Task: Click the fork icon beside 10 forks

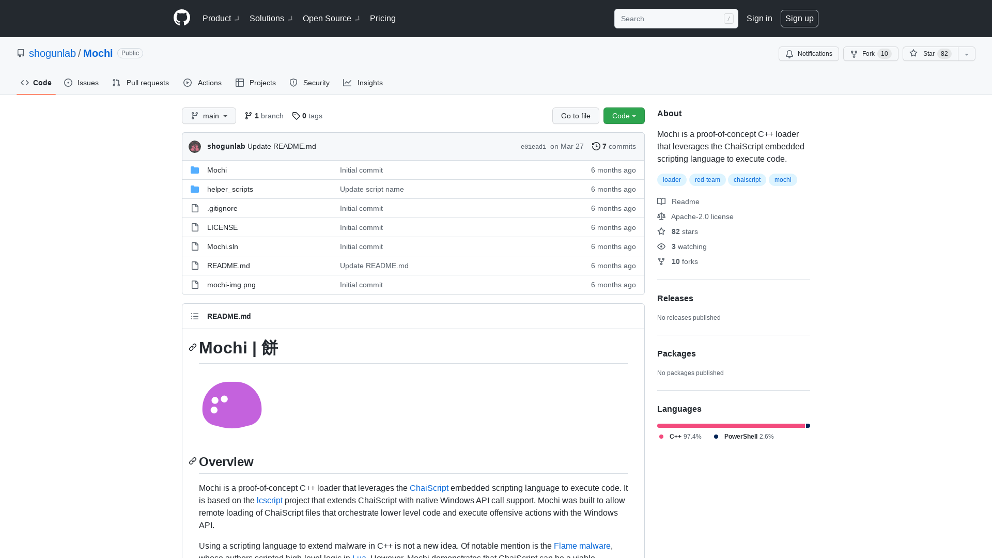Action: [x=661, y=261]
